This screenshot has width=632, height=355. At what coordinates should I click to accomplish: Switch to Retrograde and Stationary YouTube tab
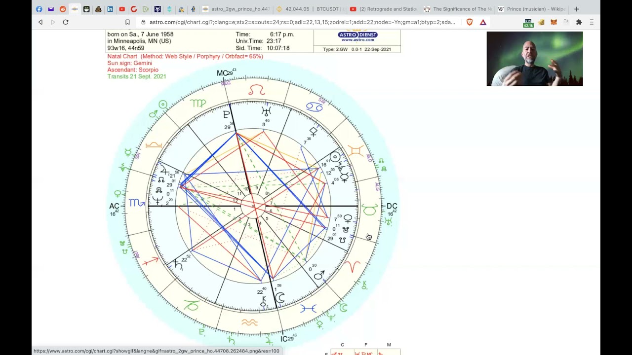point(384,9)
